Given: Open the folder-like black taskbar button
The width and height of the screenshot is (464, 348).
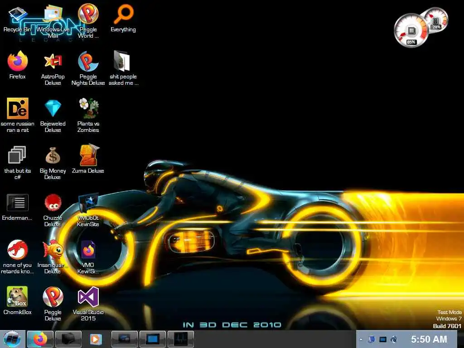Looking at the screenshot, I should [x=68, y=339].
